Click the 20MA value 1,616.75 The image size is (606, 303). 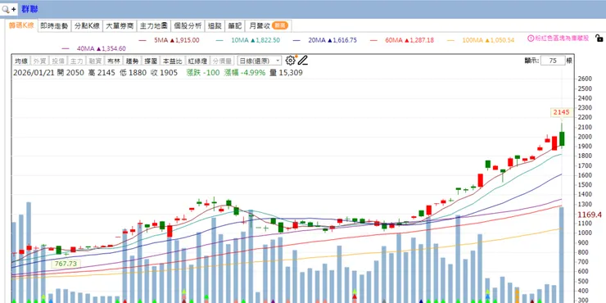[x=344, y=40]
